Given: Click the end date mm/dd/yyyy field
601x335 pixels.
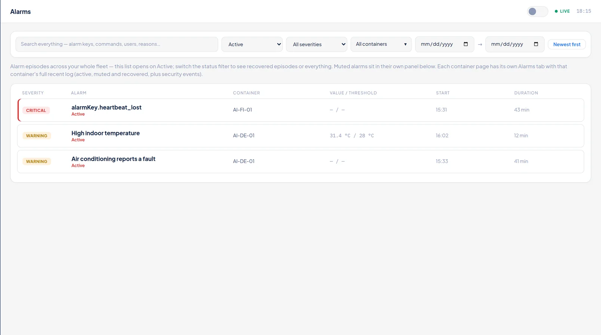Looking at the screenshot, I should (515, 44).
